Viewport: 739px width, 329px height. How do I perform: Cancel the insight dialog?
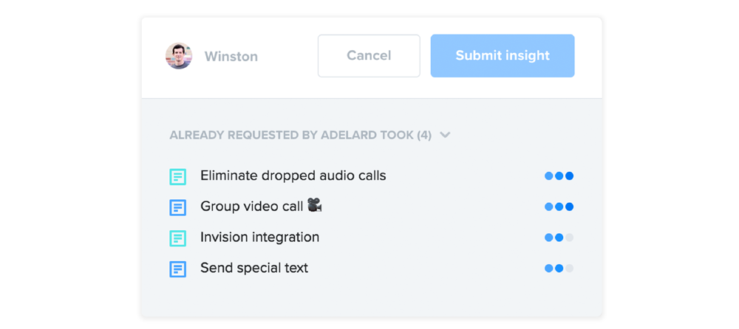click(369, 55)
